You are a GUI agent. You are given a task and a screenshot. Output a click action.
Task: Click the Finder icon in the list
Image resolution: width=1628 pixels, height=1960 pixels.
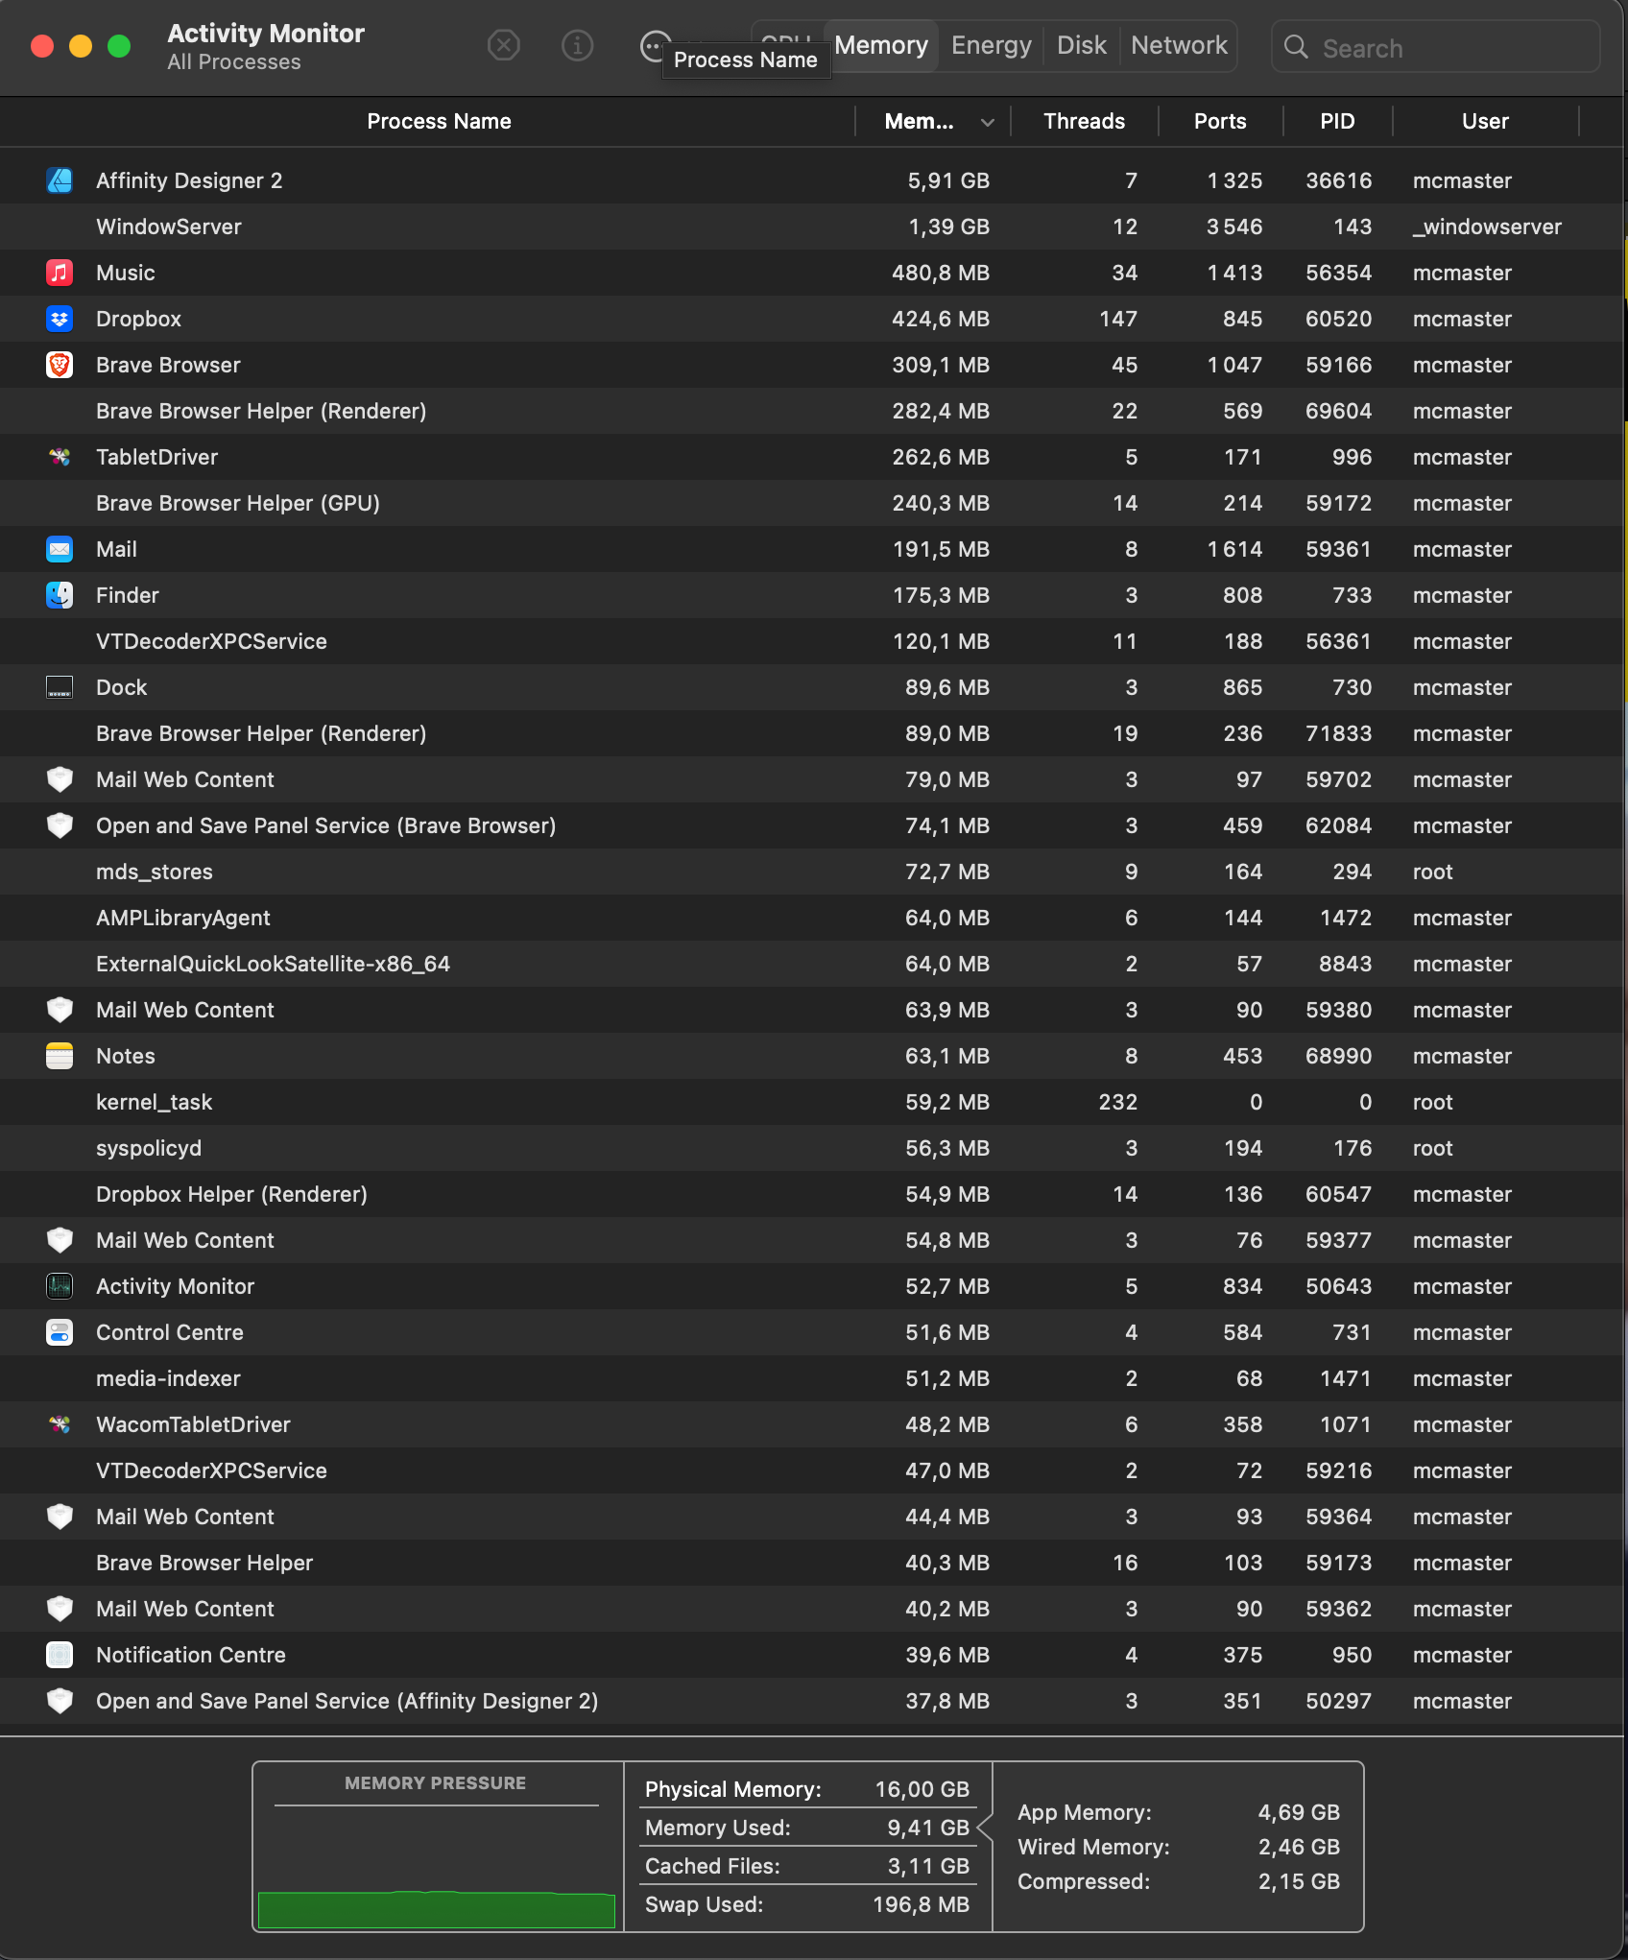click(x=60, y=595)
